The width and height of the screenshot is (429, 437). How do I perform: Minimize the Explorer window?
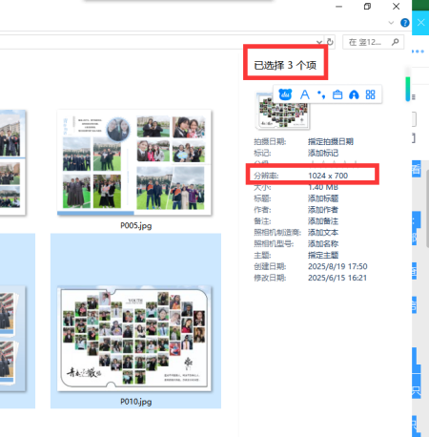(x=339, y=7)
